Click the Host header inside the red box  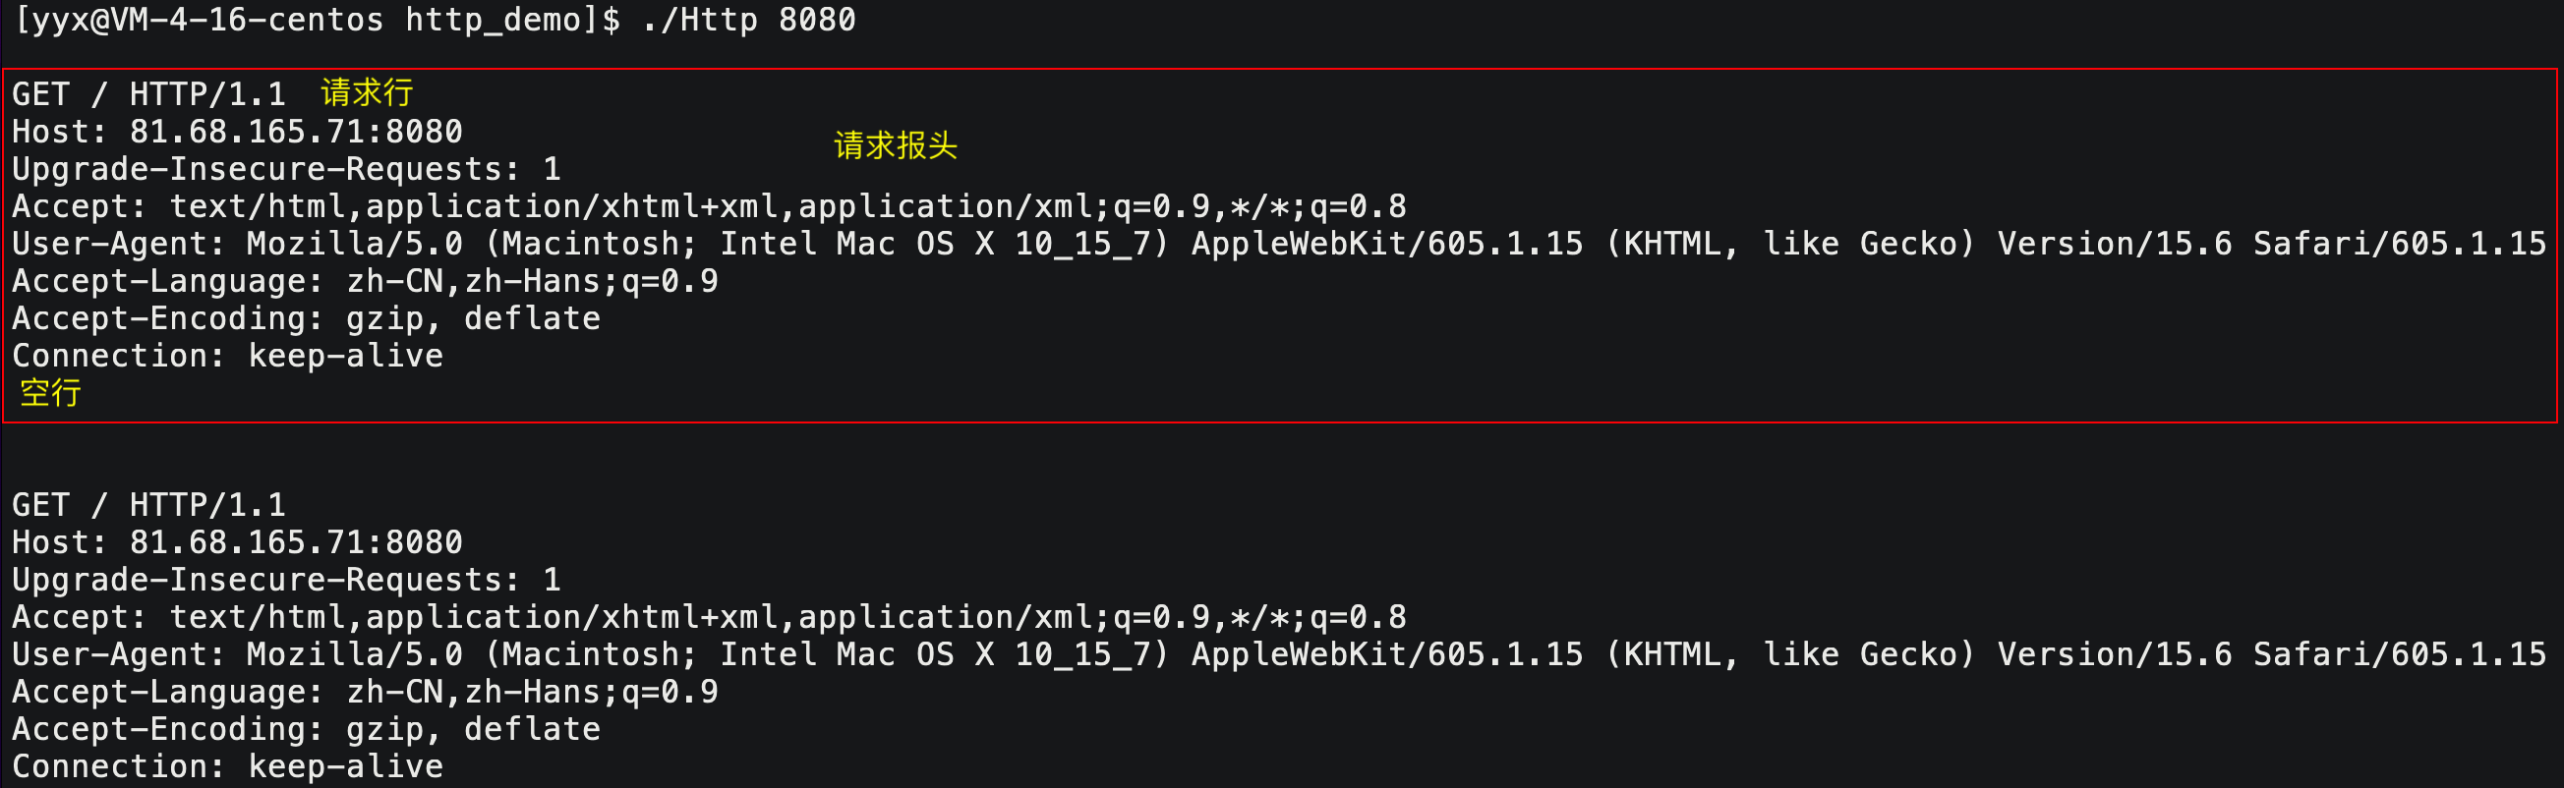pos(237,132)
